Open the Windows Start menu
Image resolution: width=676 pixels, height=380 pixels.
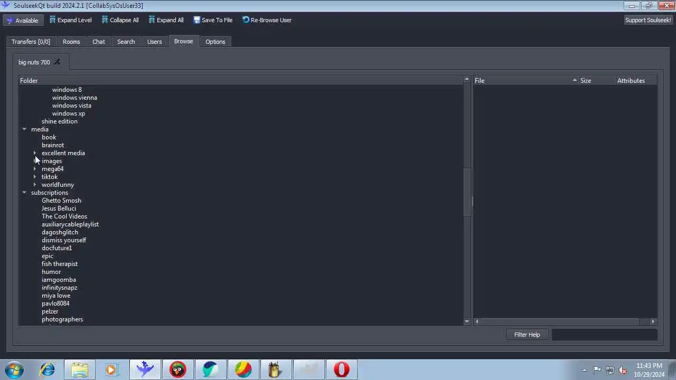(14, 369)
